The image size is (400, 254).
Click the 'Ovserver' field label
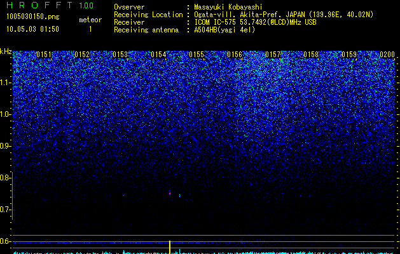[x=129, y=7]
